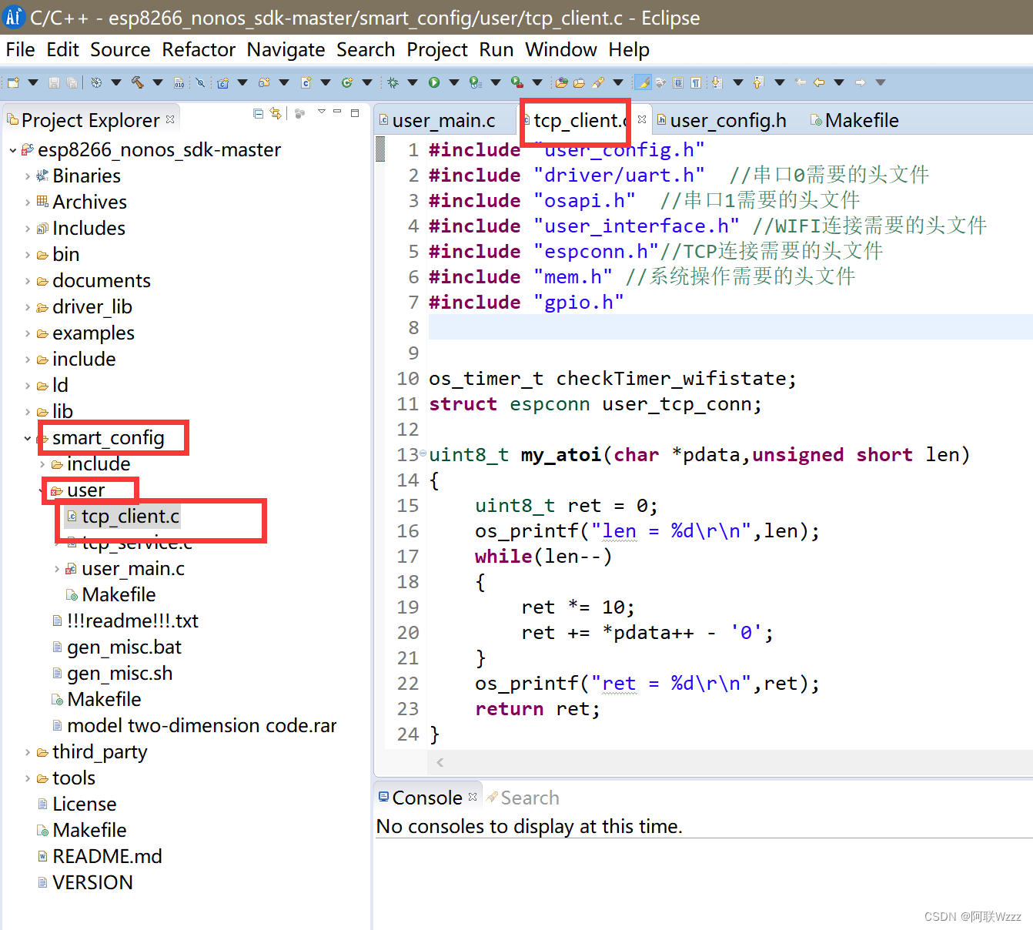
Task: Click the Forward navigation arrow
Action: click(861, 82)
